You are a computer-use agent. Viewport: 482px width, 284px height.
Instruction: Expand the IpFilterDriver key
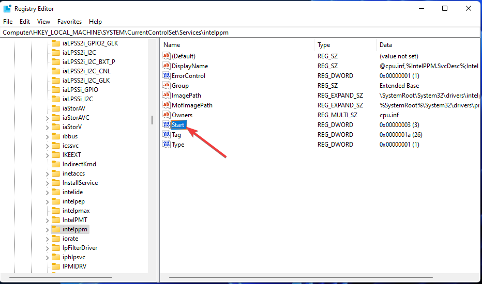(x=48, y=248)
